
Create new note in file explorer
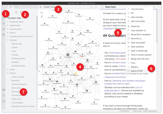click(16, 12)
